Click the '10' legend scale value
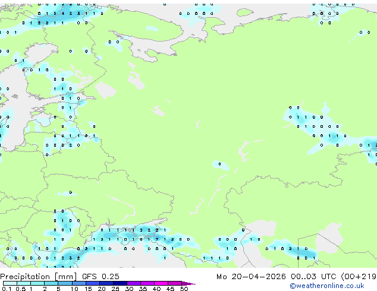The image size is (377, 291). (x=74, y=289)
